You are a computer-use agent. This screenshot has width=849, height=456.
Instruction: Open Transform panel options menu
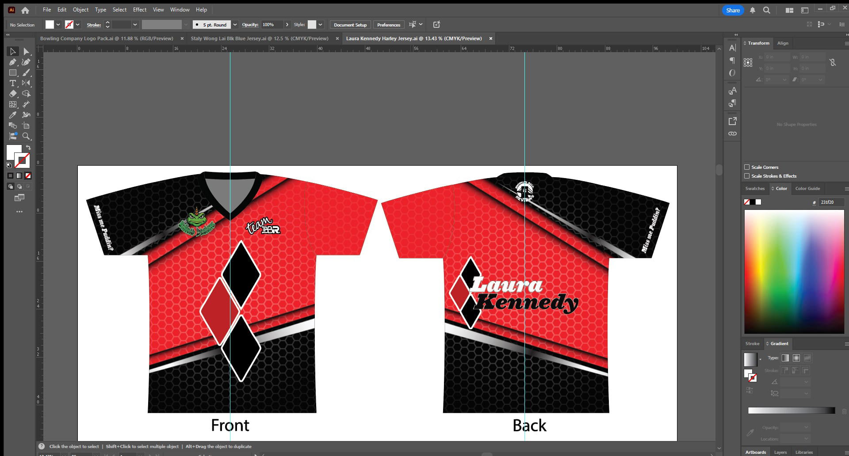846,43
